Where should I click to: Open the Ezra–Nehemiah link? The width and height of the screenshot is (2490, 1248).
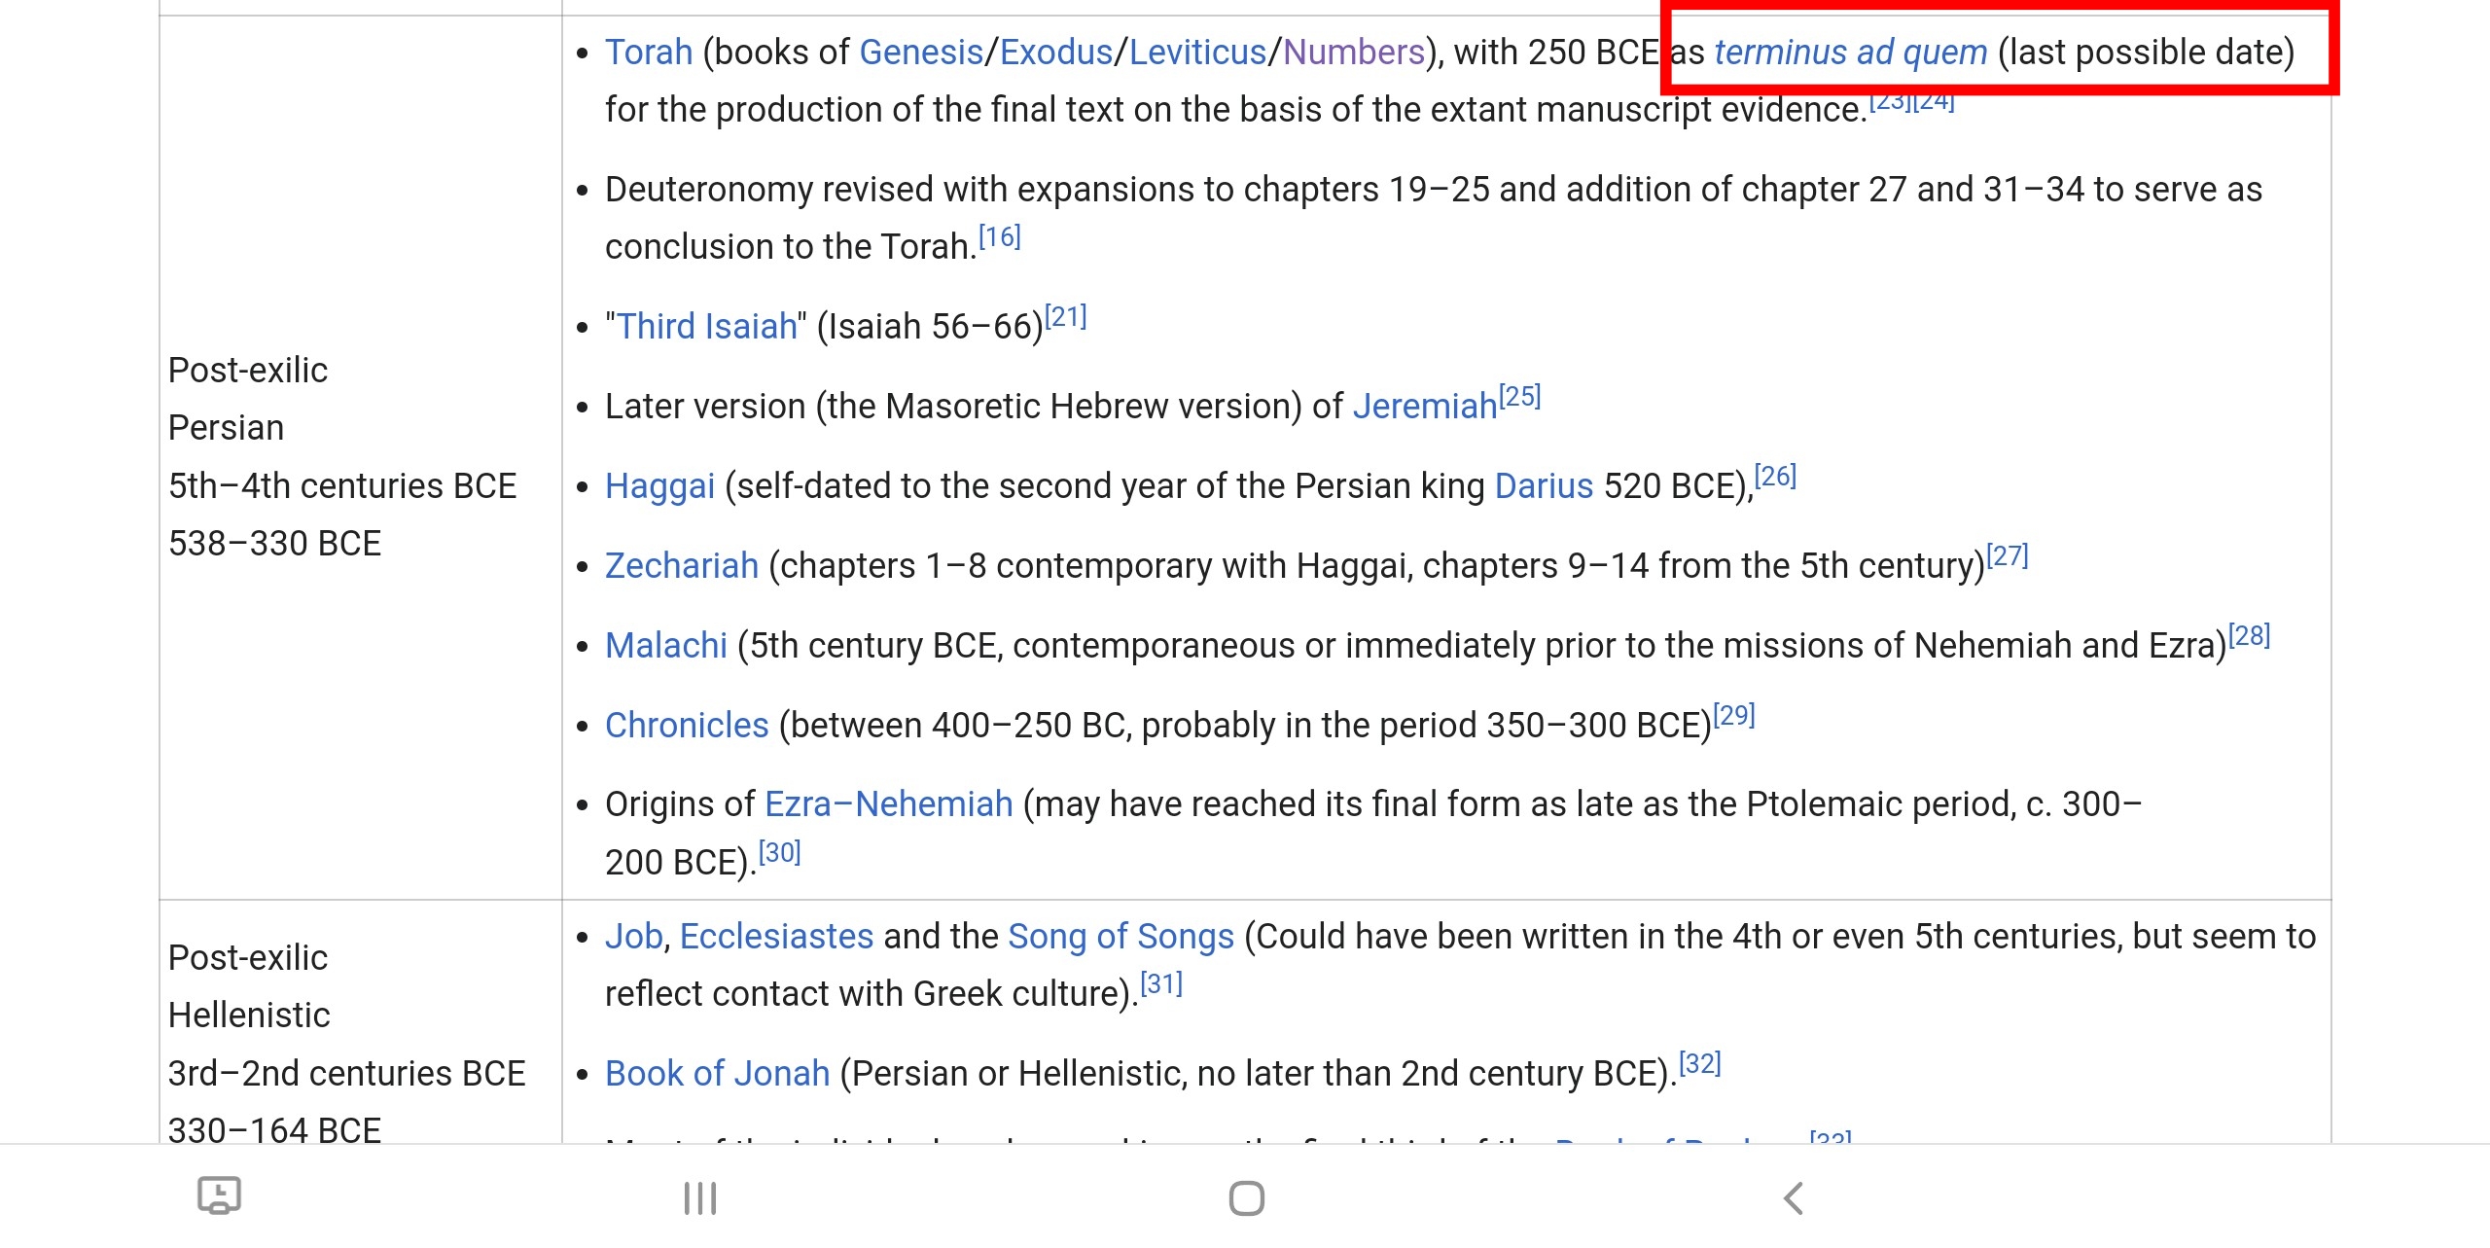889,803
